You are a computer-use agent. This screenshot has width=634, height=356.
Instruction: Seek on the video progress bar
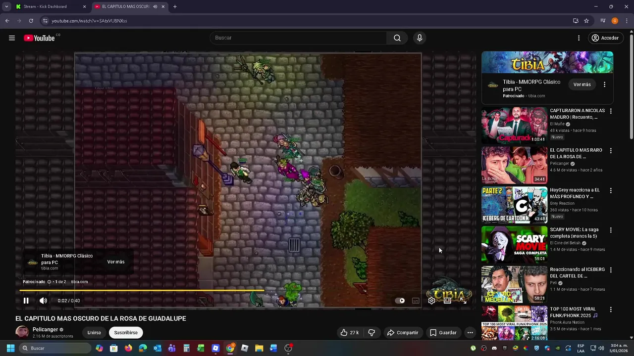click(246, 291)
